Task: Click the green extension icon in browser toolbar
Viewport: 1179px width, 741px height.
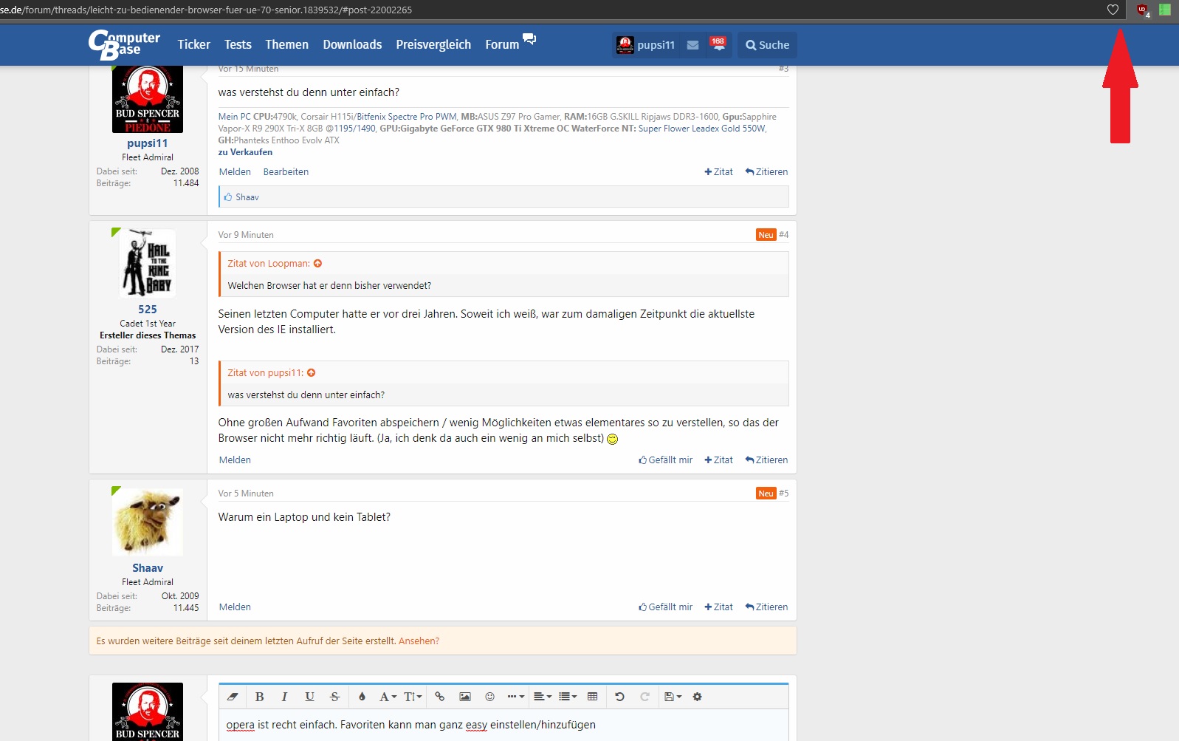Action: pos(1165,10)
